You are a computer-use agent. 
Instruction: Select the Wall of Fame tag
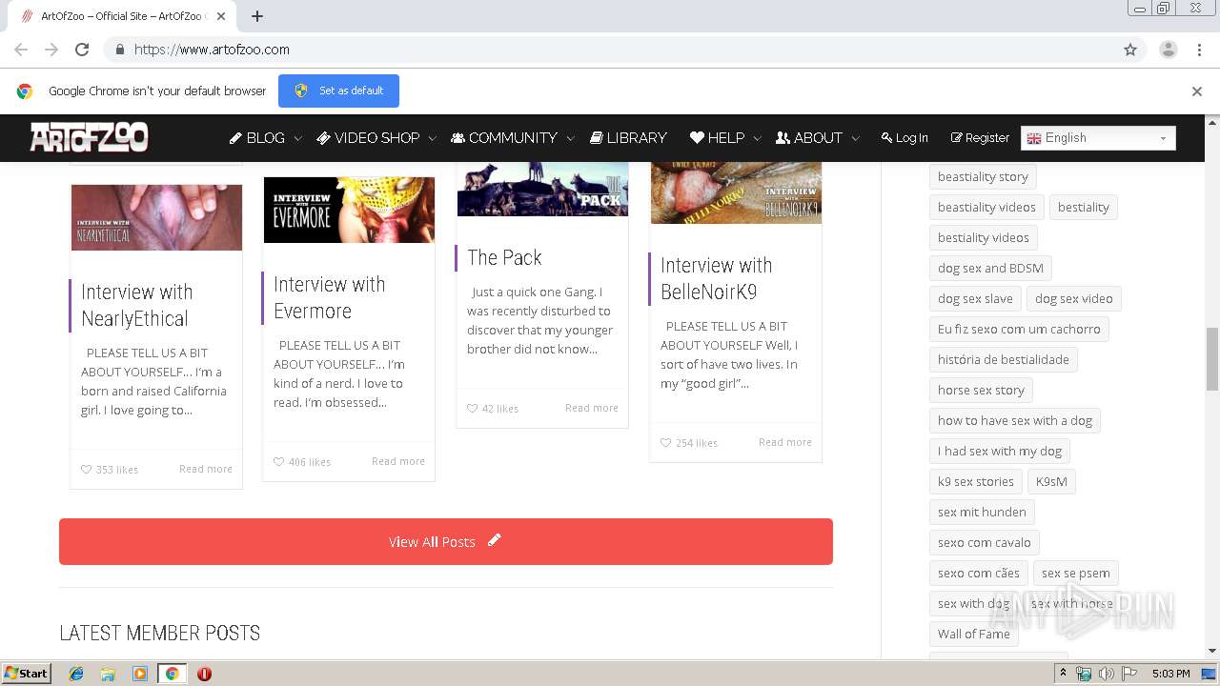[973, 634]
